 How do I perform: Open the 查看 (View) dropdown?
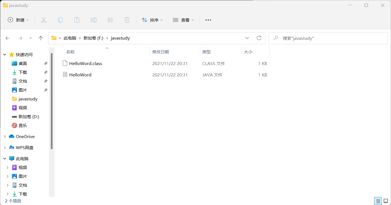183,20
